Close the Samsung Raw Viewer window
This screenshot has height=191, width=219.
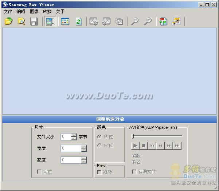point(214,5)
